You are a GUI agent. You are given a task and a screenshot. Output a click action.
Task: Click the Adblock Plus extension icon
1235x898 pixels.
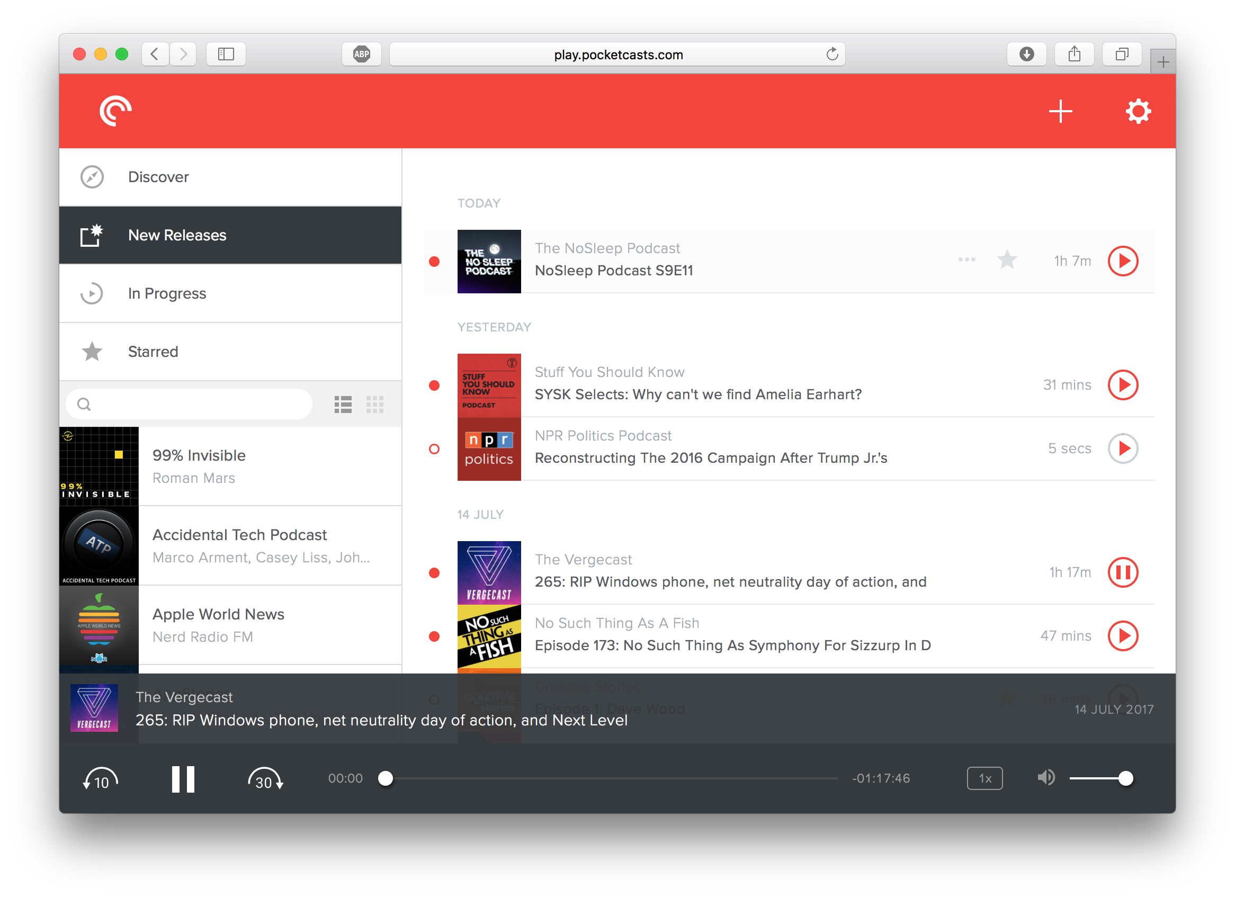coord(362,54)
